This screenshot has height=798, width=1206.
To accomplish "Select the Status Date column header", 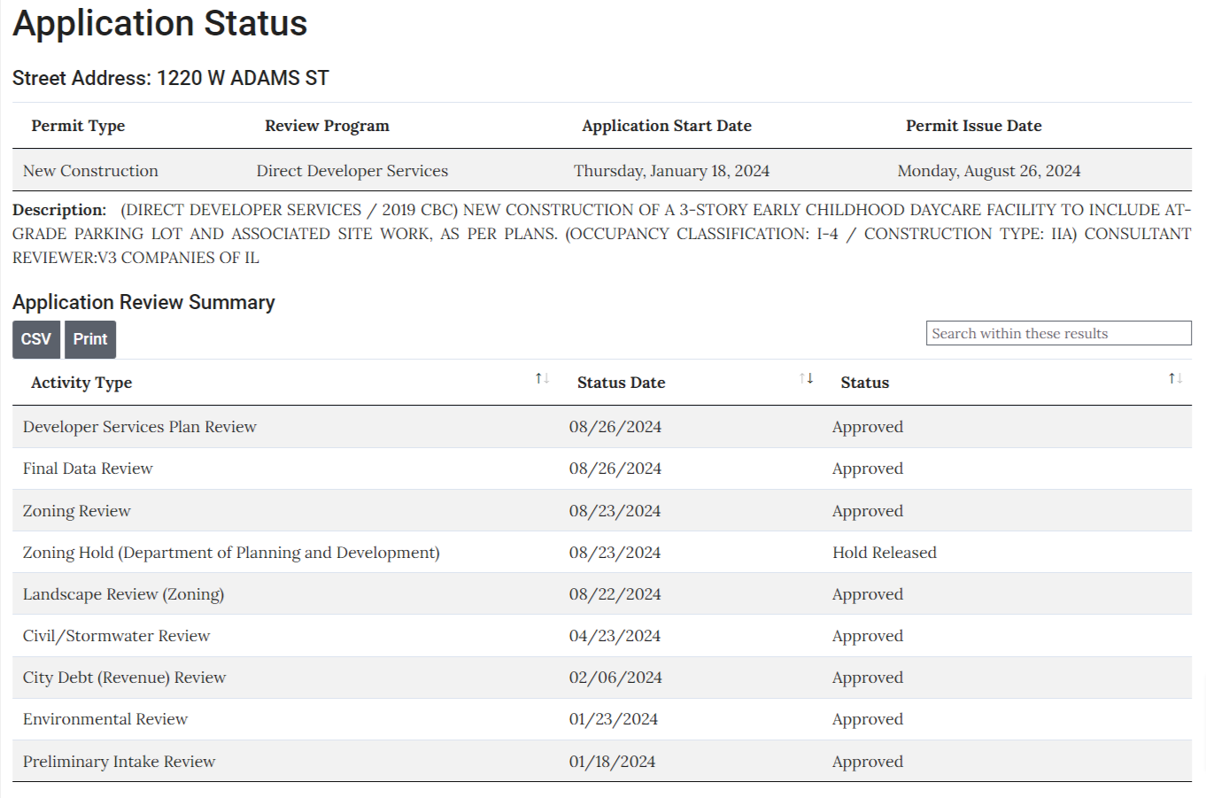I will tap(621, 383).
